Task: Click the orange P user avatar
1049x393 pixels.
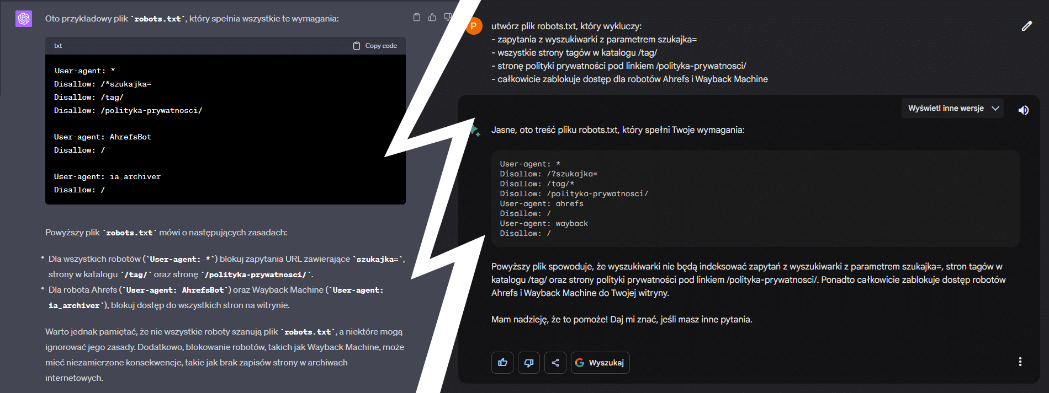Action: coord(474,26)
